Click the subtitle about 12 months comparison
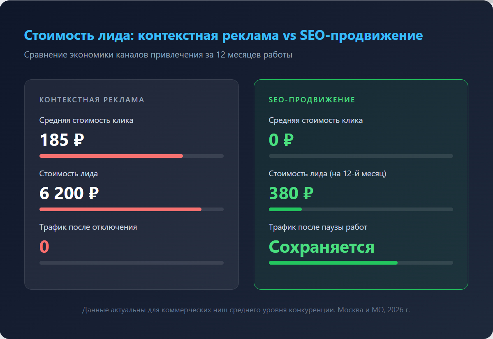Viewport: 493px width, 339px height. [158, 55]
